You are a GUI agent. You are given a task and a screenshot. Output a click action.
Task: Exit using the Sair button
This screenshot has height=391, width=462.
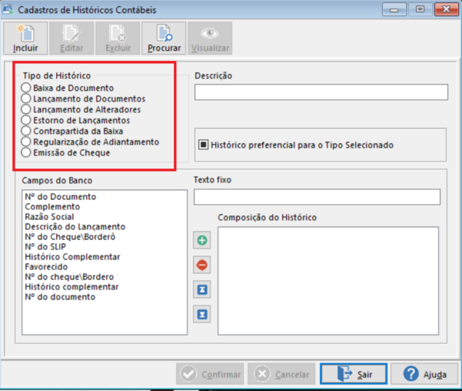354,374
